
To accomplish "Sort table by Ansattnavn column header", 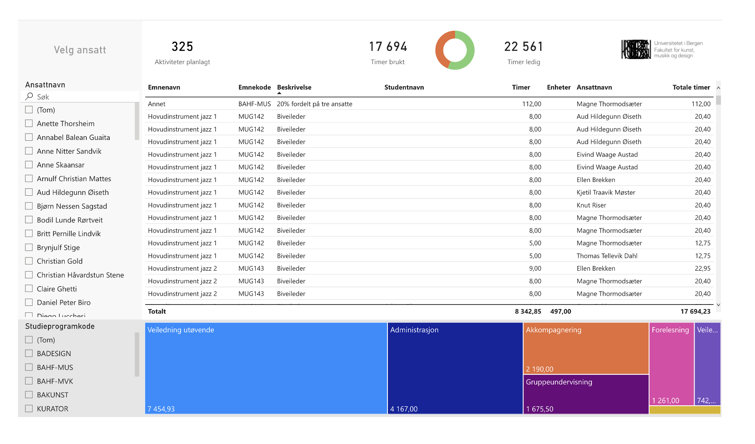I will pos(594,87).
